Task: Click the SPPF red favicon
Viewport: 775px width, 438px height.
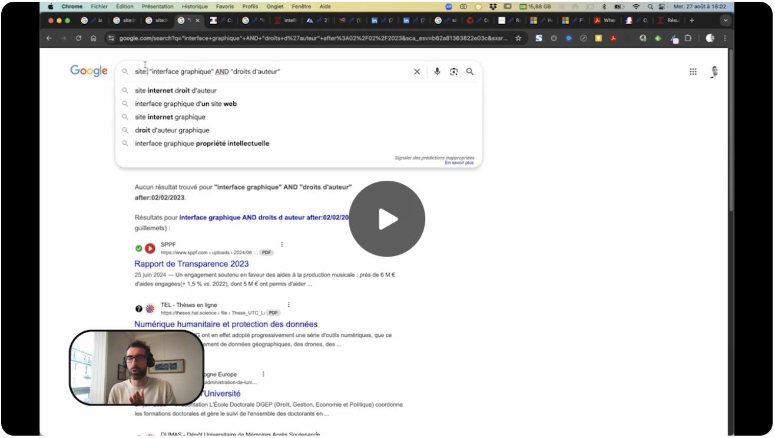Action: pos(150,248)
